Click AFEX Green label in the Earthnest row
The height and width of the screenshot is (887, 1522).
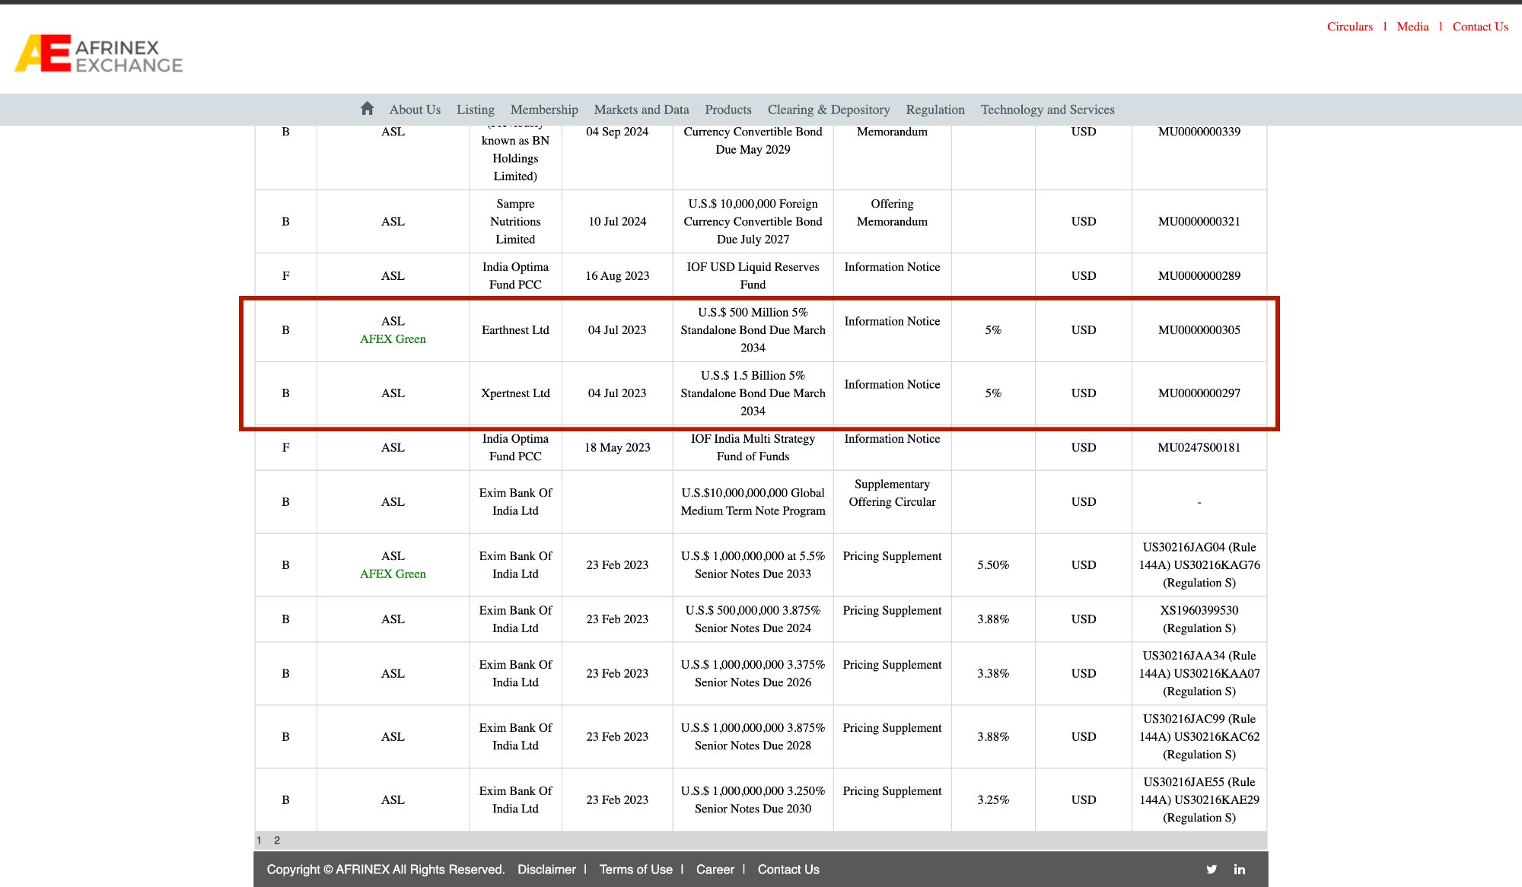[393, 339]
